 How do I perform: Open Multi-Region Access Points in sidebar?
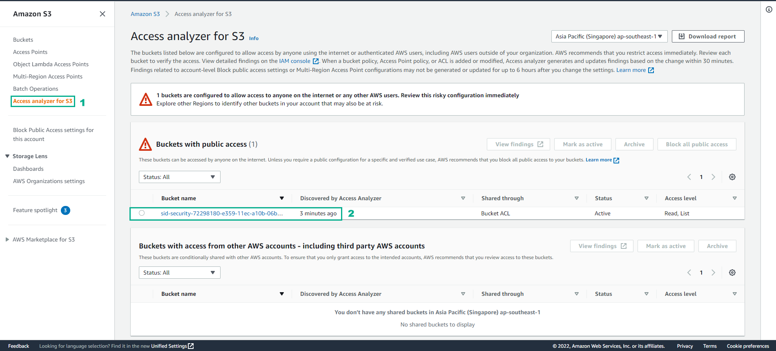pyautogui.click(x=48, y=76)
